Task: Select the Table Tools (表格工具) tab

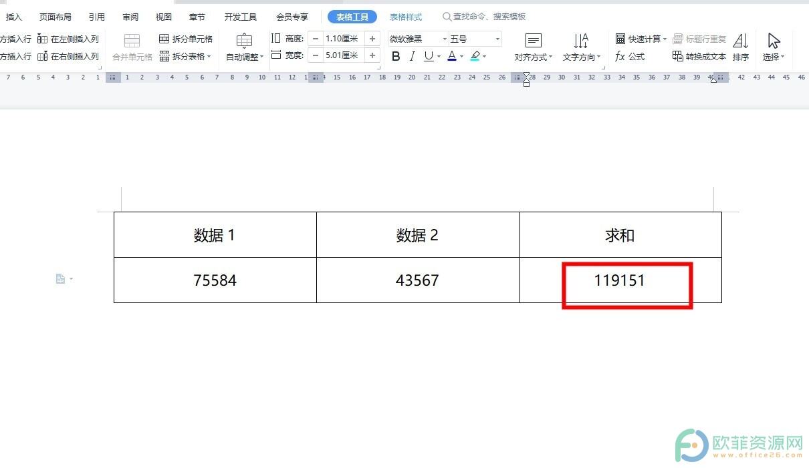Action: 352,17
